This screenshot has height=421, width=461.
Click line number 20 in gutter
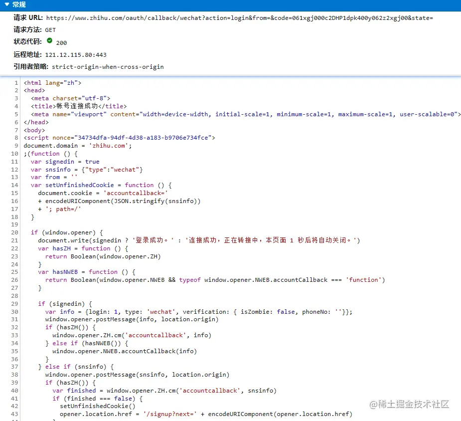[15, 232]
